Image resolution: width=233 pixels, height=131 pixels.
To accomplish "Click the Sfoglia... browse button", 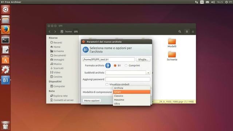I will [x=143, y=59].
